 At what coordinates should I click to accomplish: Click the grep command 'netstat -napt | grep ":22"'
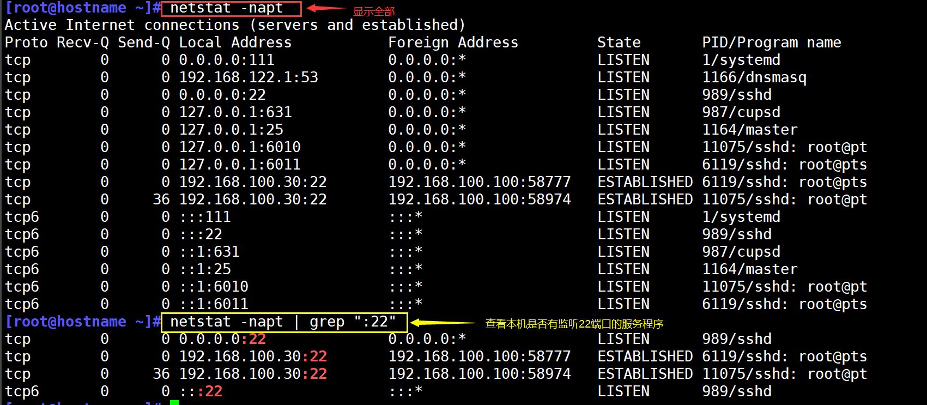tap(283, 322)
